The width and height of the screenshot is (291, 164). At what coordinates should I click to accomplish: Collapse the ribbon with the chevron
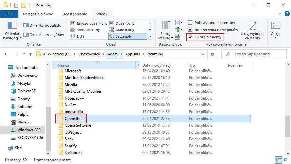(280, 14)
